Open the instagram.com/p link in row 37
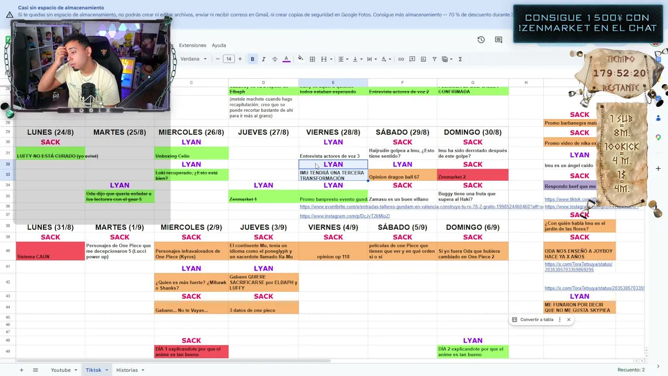Viewport: 668px width, 376px height. point(345,216)
